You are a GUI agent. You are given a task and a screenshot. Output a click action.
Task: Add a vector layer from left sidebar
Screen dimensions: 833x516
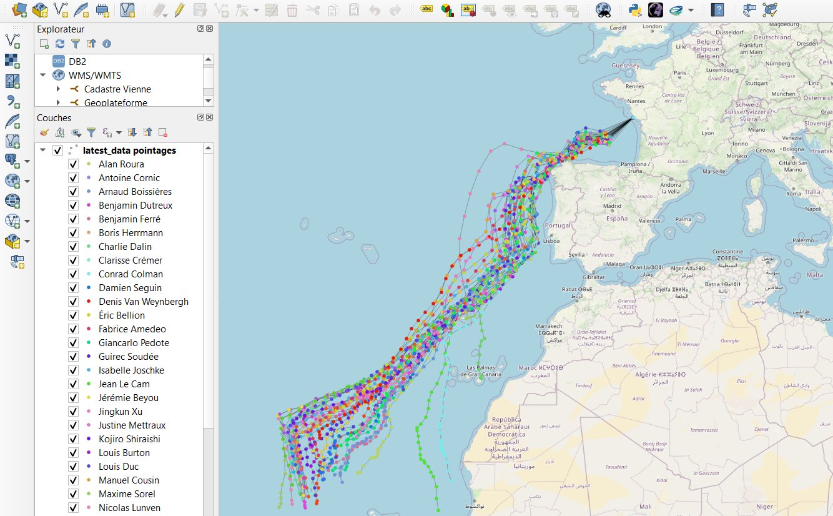12,41
